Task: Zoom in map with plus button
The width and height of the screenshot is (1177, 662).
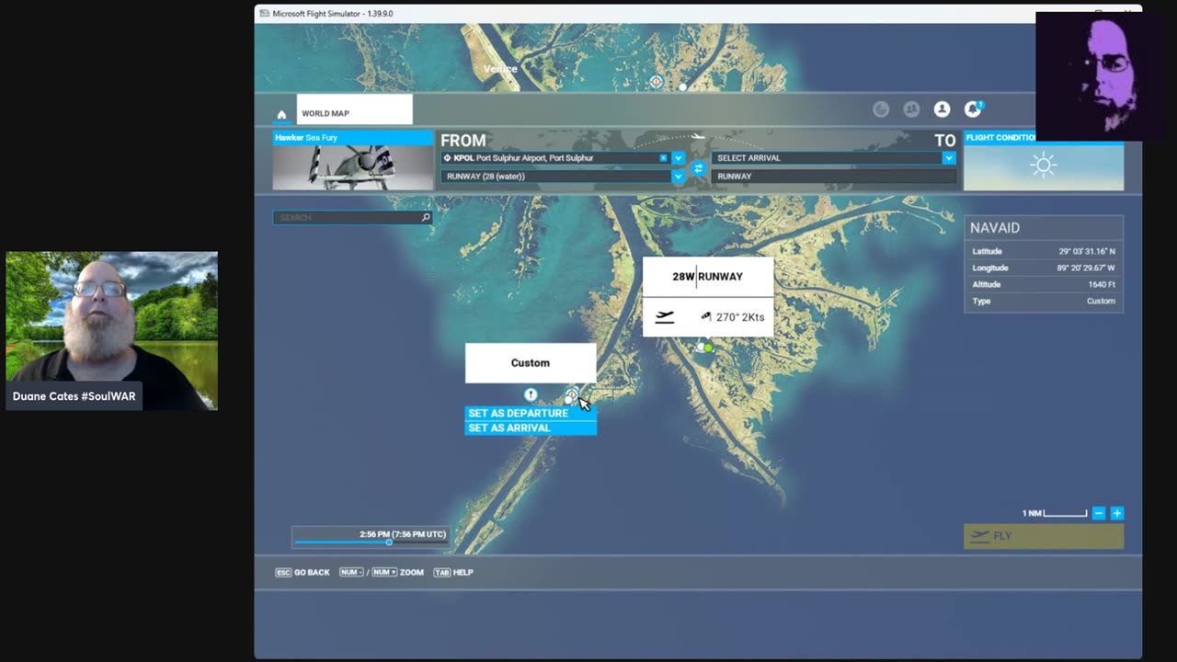Action: [1116, 513]
